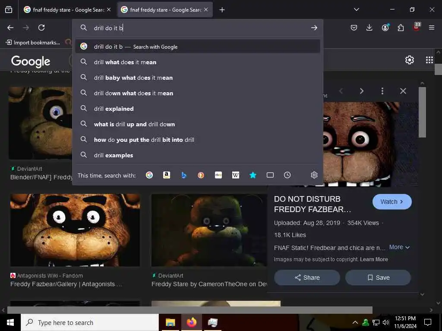Close the first fnaf freddy stare tab
Image resolution: width=442 pixels, height=331 pixels.
[x=109, y=10]
